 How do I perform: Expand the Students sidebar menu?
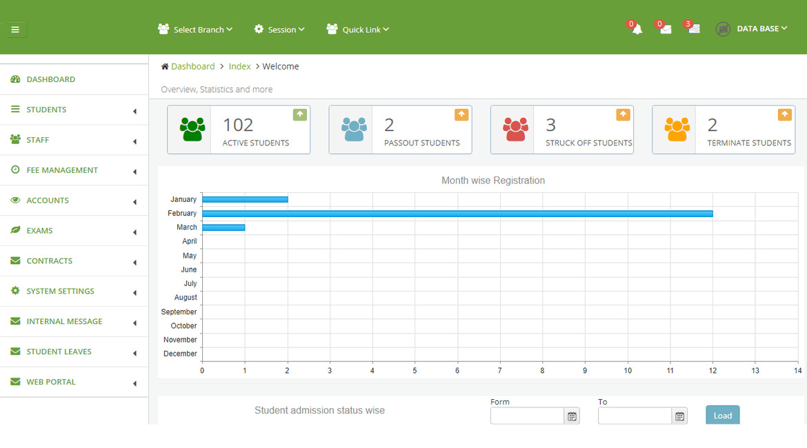coord(47,110)
